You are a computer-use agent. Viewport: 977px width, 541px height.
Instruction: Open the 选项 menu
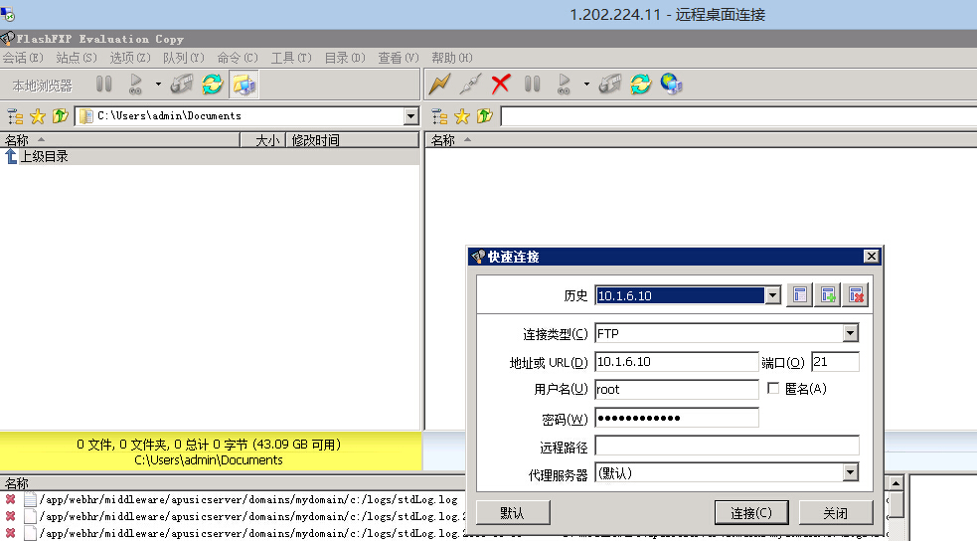click(129, 58)
